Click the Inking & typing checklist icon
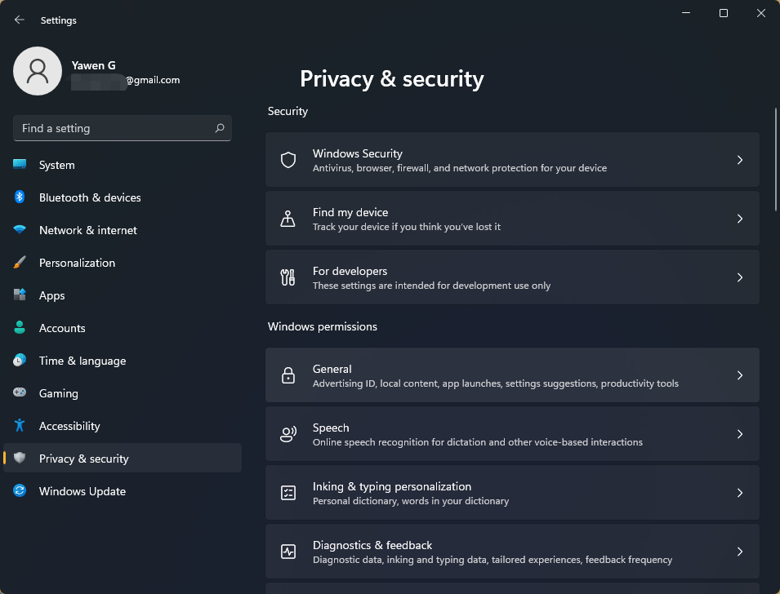Screen dimensions: 780x594 [x=288, y=493]
